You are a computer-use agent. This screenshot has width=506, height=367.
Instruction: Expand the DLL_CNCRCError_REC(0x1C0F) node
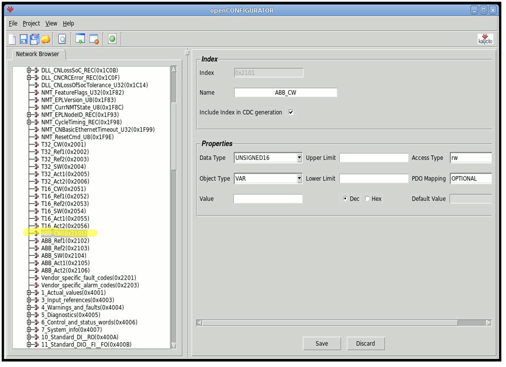pyautogui.click(x=29, y=77)
